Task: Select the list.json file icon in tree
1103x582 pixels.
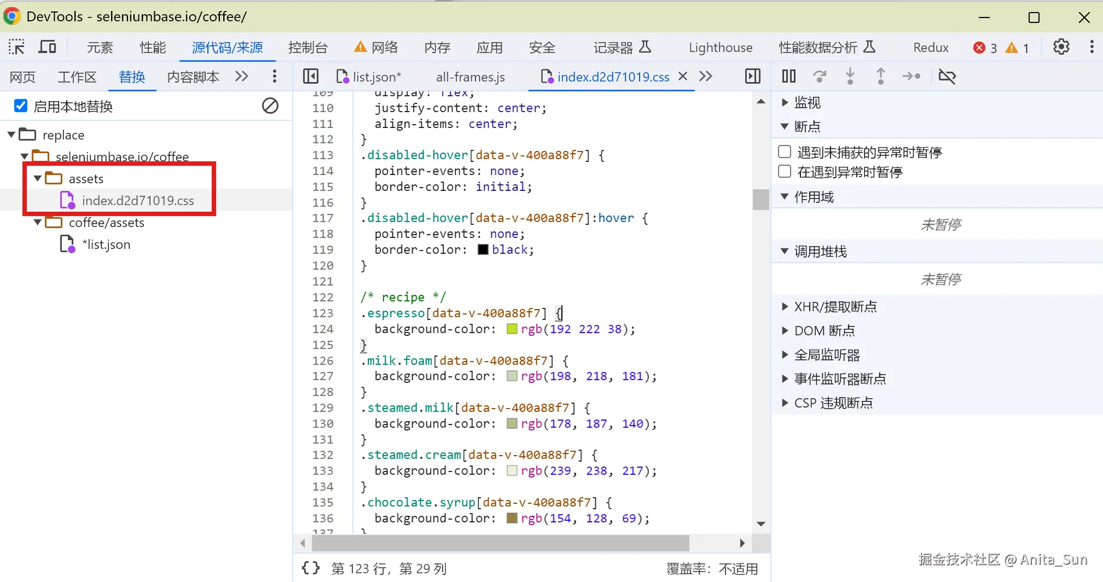Action: tap(67, 244)
